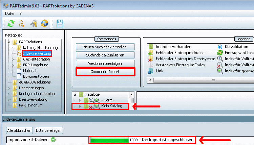254x145 pixels.
Task: Click the green checkmark next to Import von 3D-Dateien
Action: tap(53, 140)
